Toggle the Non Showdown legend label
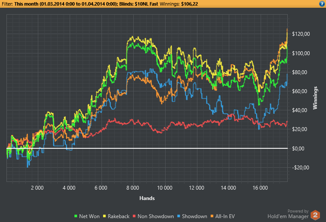The height and width of the screenshot is (222, 326). click(x=156, y=216)
